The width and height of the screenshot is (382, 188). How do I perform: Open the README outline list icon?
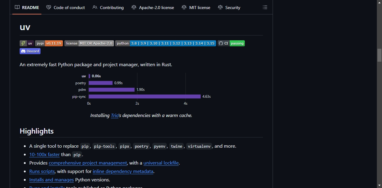(x=265, y=8)
